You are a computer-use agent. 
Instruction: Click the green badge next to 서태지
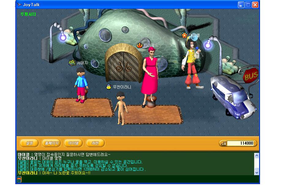click(72, 63)
